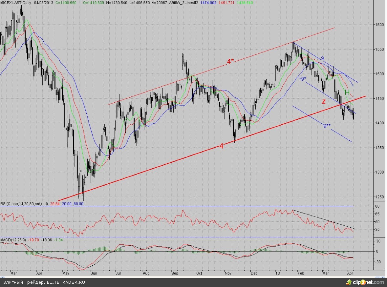Click the red z marker near trendline
387x287 pixels.
324,101
